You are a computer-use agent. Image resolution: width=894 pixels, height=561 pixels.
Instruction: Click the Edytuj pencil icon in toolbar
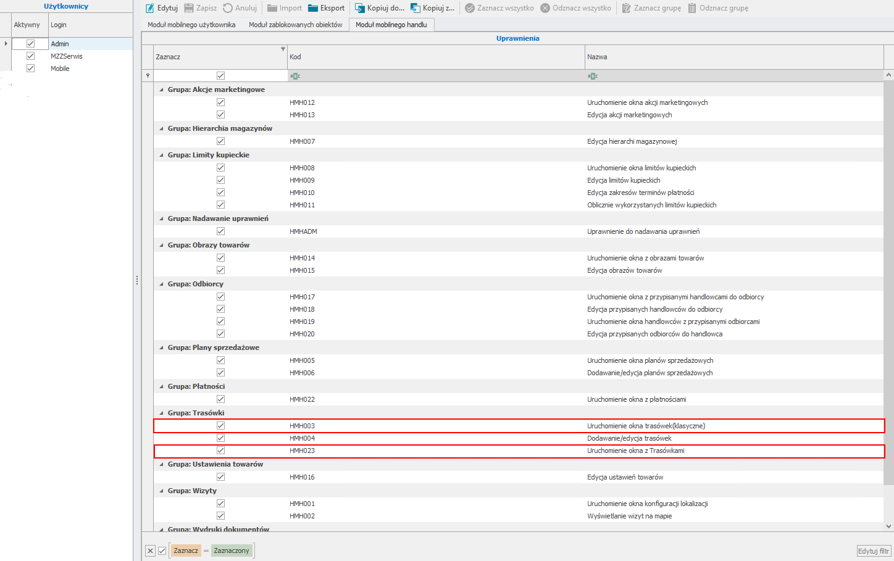point(150,8)
